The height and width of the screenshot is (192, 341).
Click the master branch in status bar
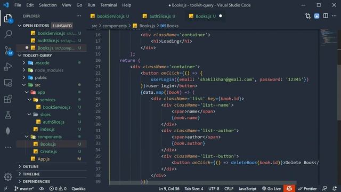coord(24,188)
